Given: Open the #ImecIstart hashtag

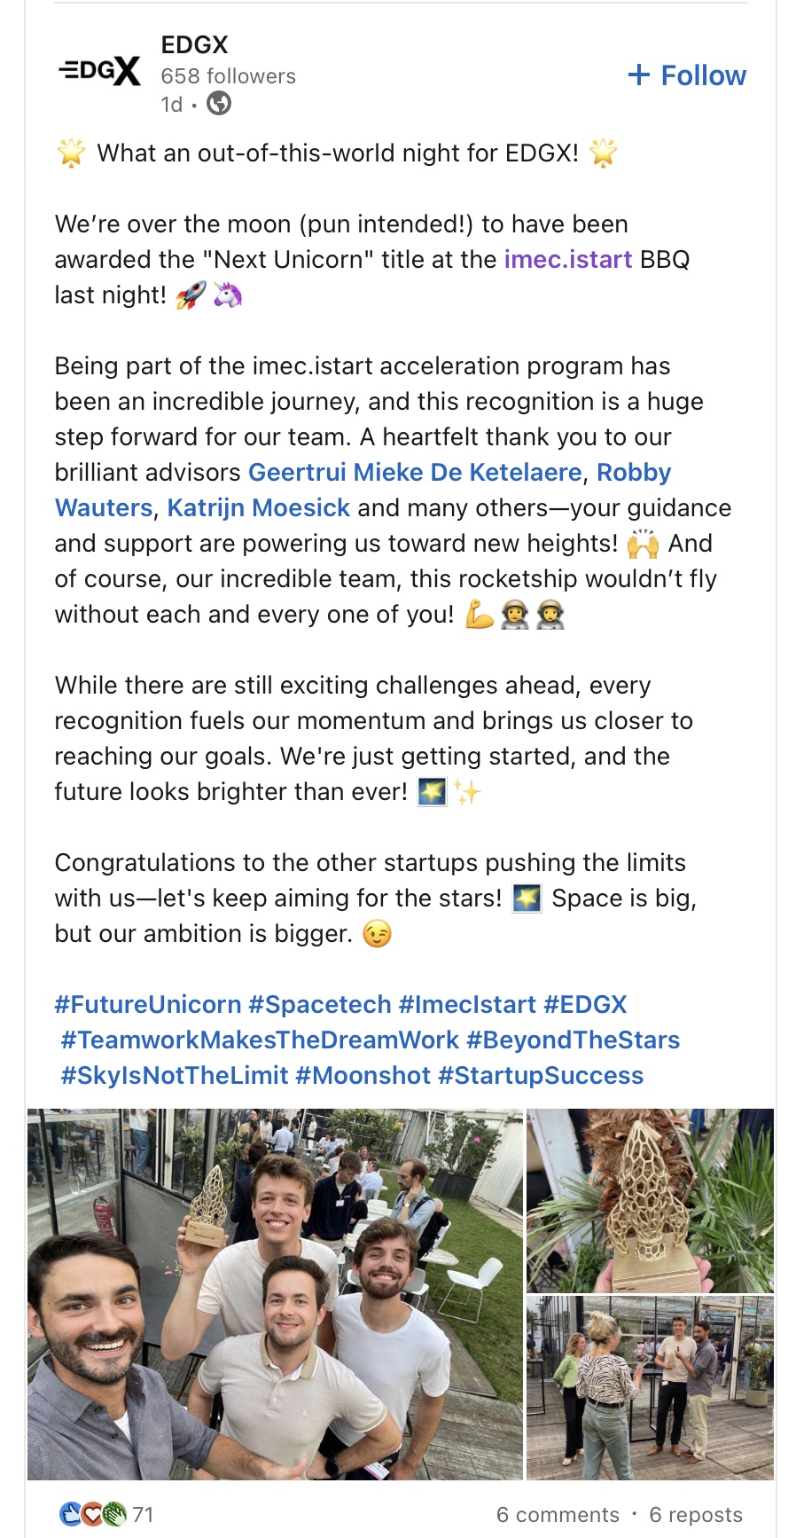Looking at the screenshot, I should 467,1004.
